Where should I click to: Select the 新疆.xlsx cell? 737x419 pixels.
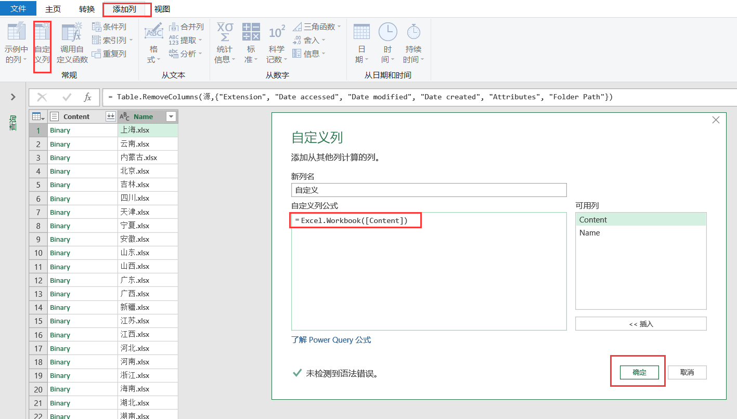pyautogui.click(x=148, y=307)
